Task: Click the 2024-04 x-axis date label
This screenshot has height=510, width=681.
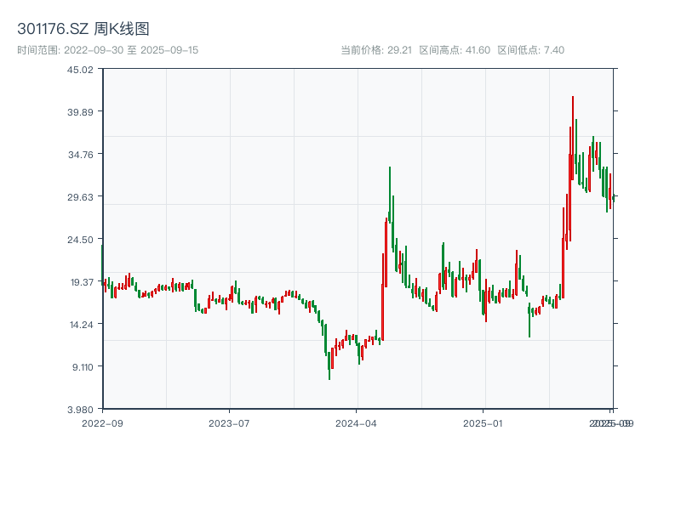Action: coord(357,422)
